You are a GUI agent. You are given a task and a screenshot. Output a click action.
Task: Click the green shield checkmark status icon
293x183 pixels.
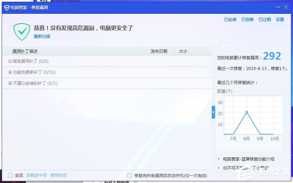[x=22, y=32]
